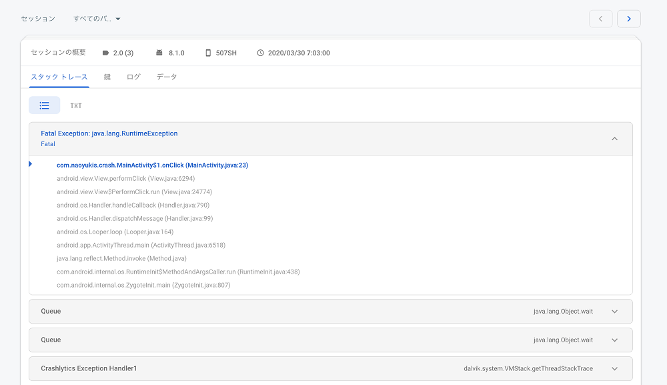Switch to list view of stack trace
The width and height of the screenshot is (667, 385).
44,105
